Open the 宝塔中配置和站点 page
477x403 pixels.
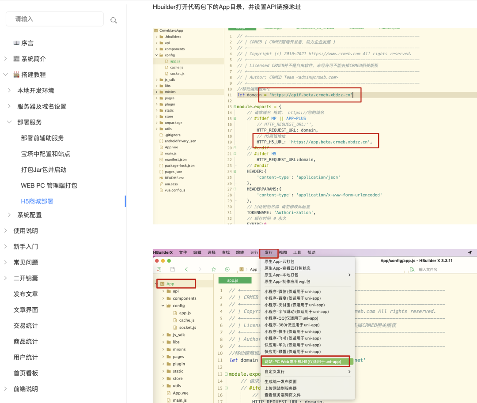coord(45,154)
